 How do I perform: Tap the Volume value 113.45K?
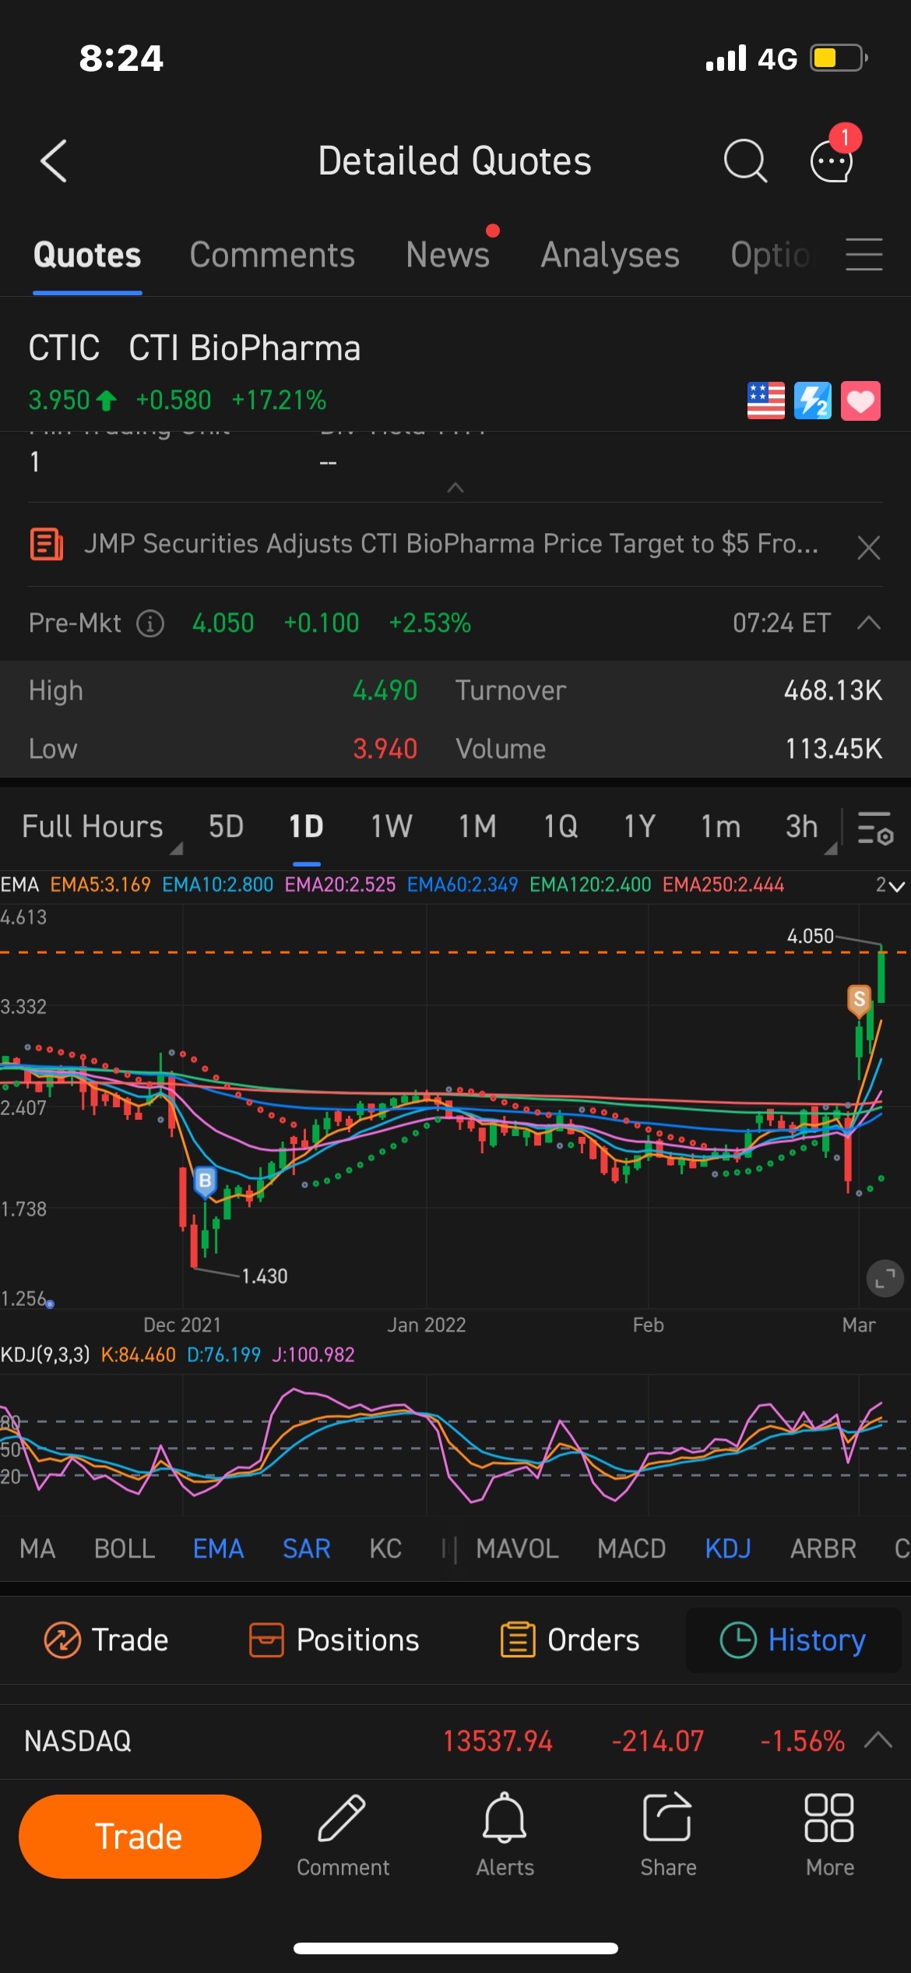click(833, 749)
